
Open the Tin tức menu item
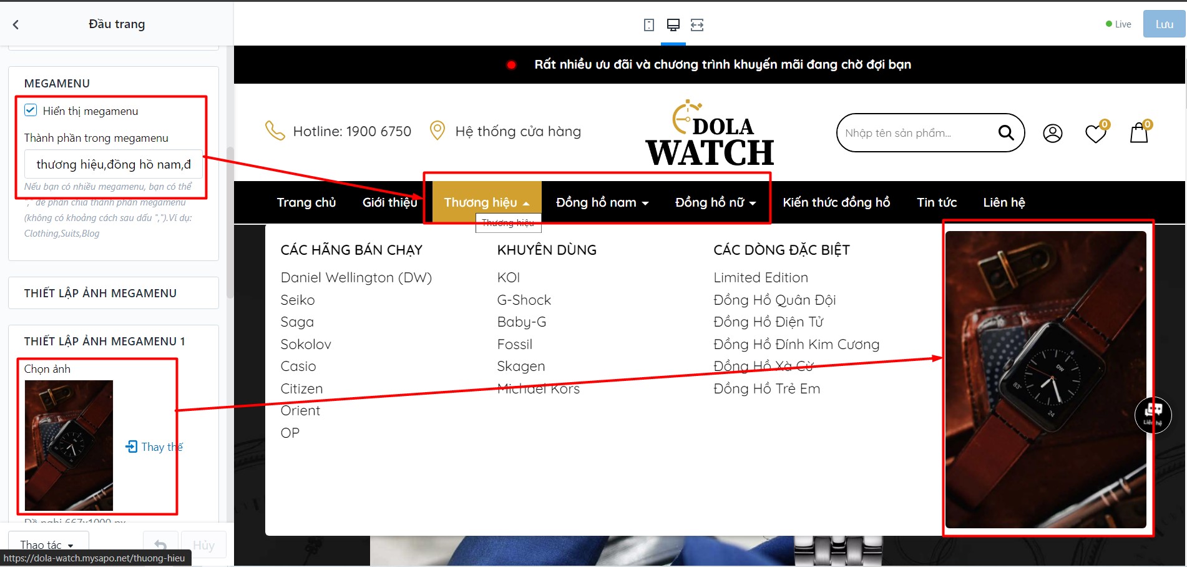point(937,202)
